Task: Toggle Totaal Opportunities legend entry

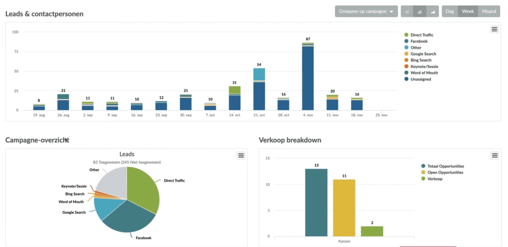Action: pyautogui.click(x=445, y=166)
